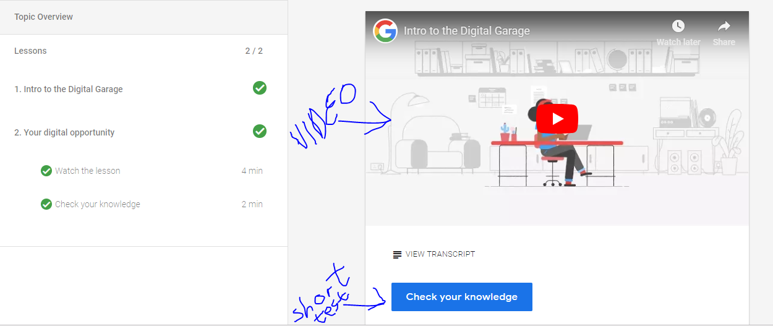The width and height of the screenshot is (773, 326).
Task: Click the video title Intro to the Digital Garage
Action: point(466,31)
